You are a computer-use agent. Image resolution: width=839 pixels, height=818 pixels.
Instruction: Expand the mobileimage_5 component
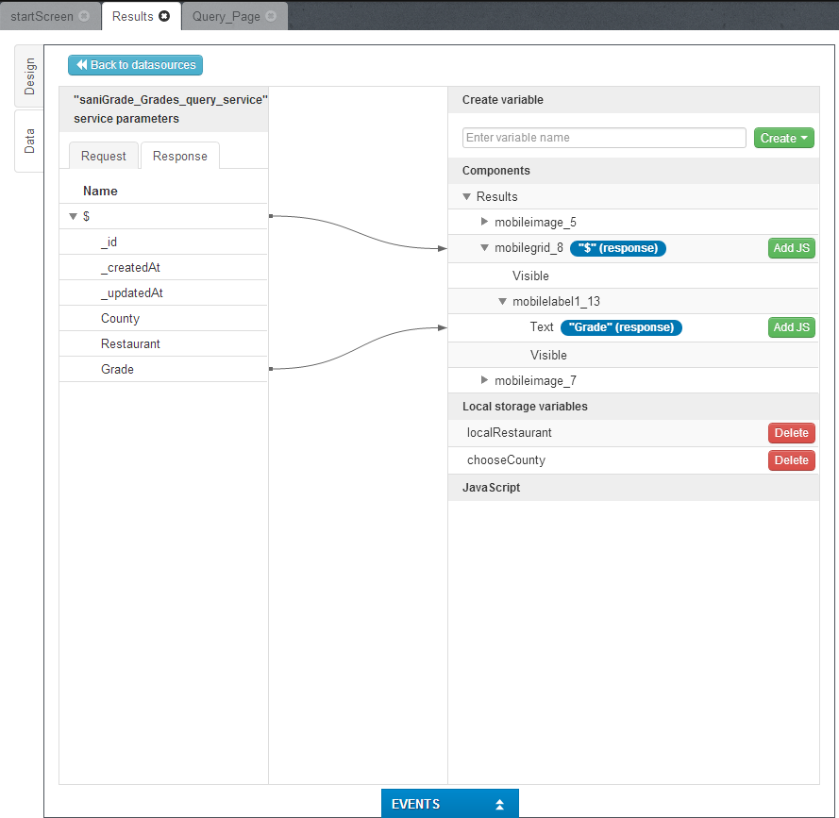pyautogui.click(x=485, y=222)
